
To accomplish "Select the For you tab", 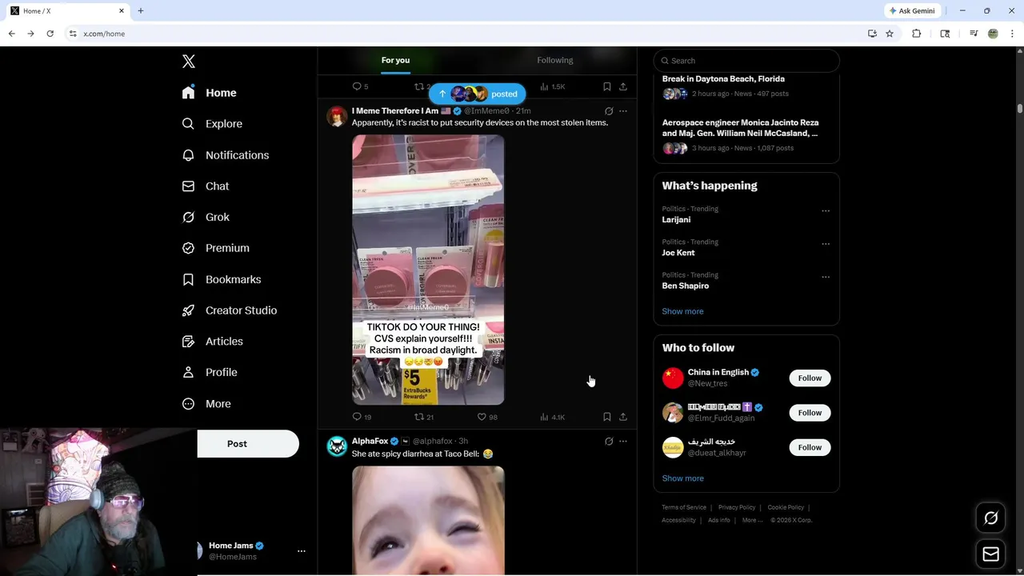I will [395, 60].
